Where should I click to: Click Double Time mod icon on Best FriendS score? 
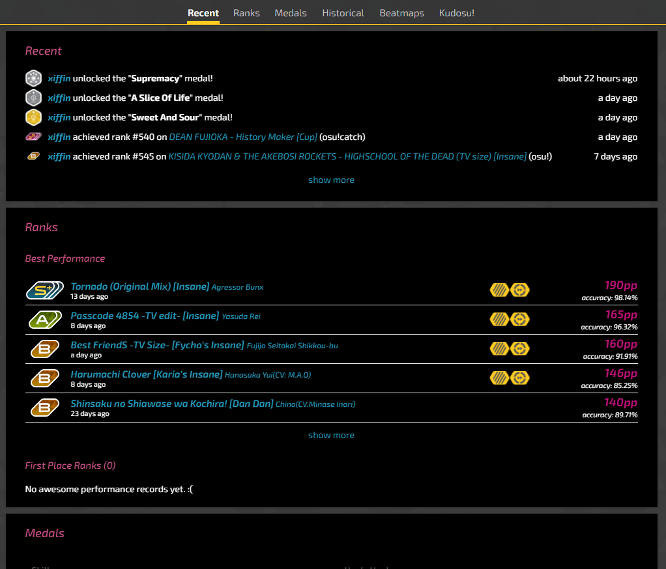click(520, 349)
